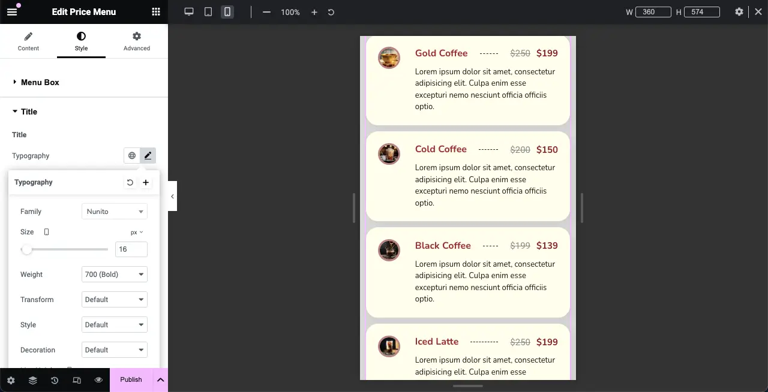Viewport: 768px width, 392px height.
Task: Switch to desktop device view
Action: pos(189,12)
